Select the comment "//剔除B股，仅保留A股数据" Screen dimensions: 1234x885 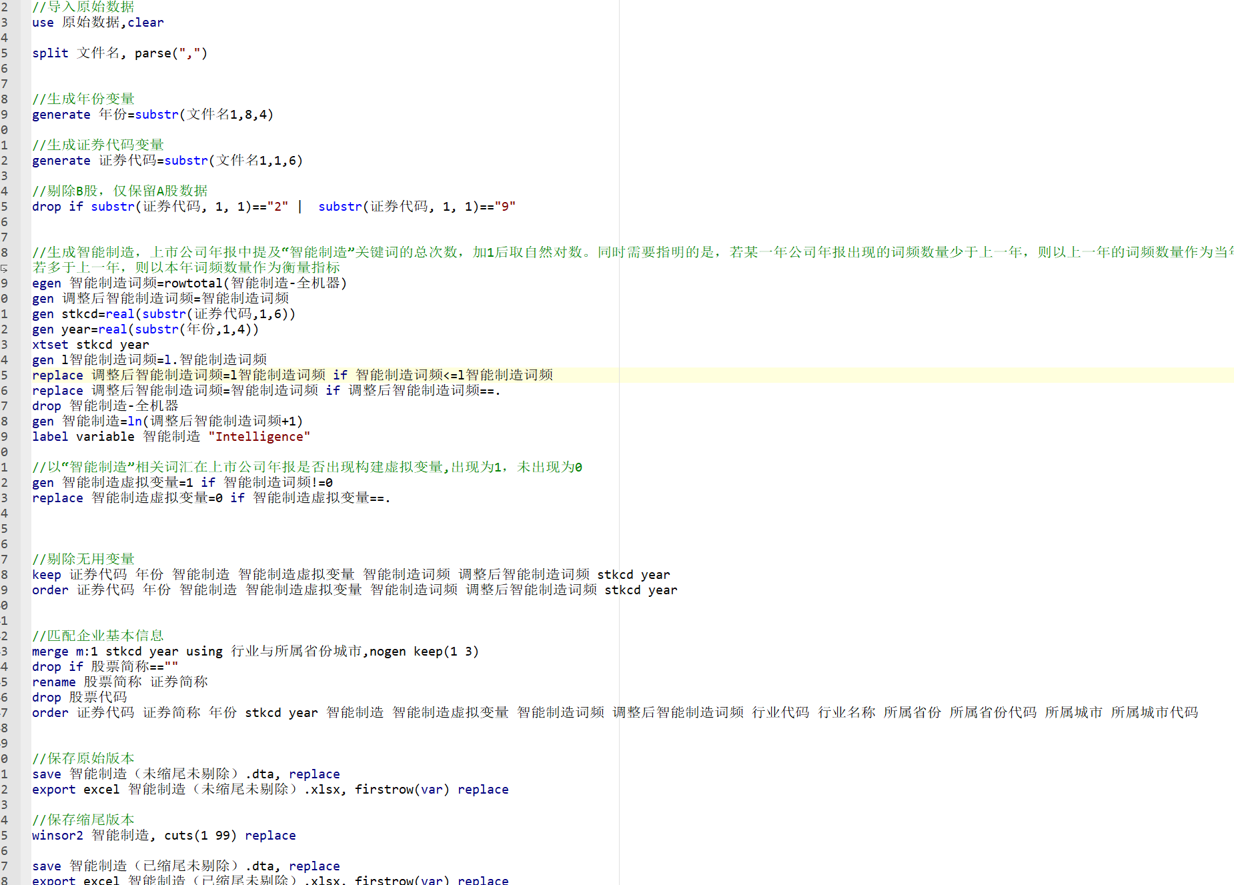(120, 191)
